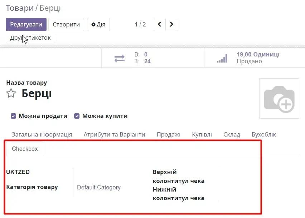This screenshot has width=305, height=218.
Task: Switch to the Купівлі tab
Action: coord(202,135)
